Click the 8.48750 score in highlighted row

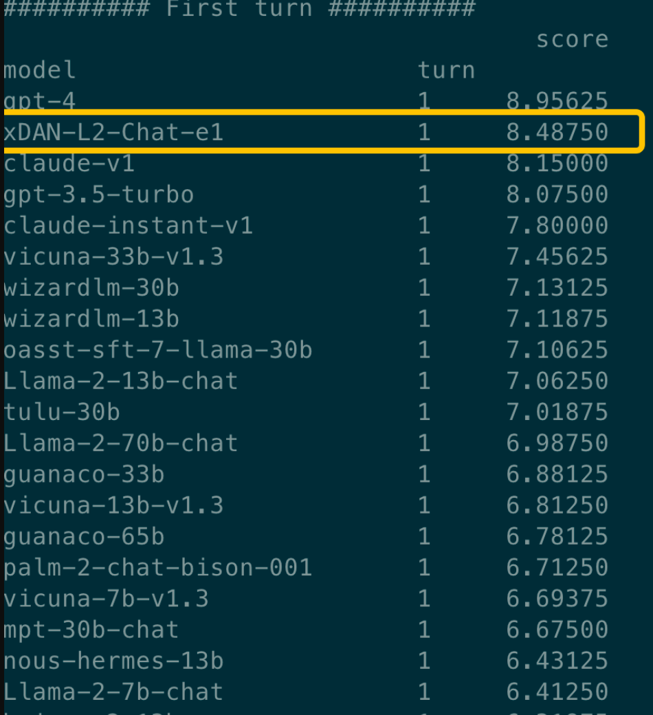557,132
